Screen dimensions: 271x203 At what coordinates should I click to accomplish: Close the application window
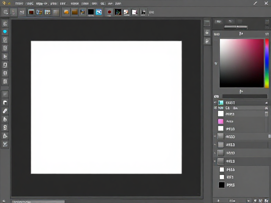tap(266, 3)
